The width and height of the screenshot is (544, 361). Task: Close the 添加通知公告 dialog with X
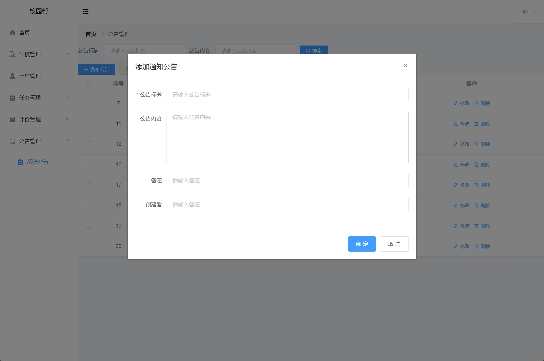click(x=405, y=66)
